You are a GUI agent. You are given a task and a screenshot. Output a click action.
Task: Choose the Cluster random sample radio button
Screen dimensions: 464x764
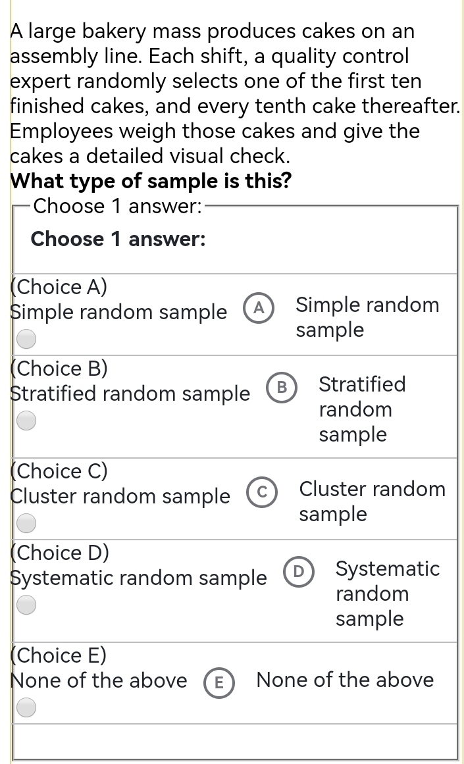click(26, 522)
